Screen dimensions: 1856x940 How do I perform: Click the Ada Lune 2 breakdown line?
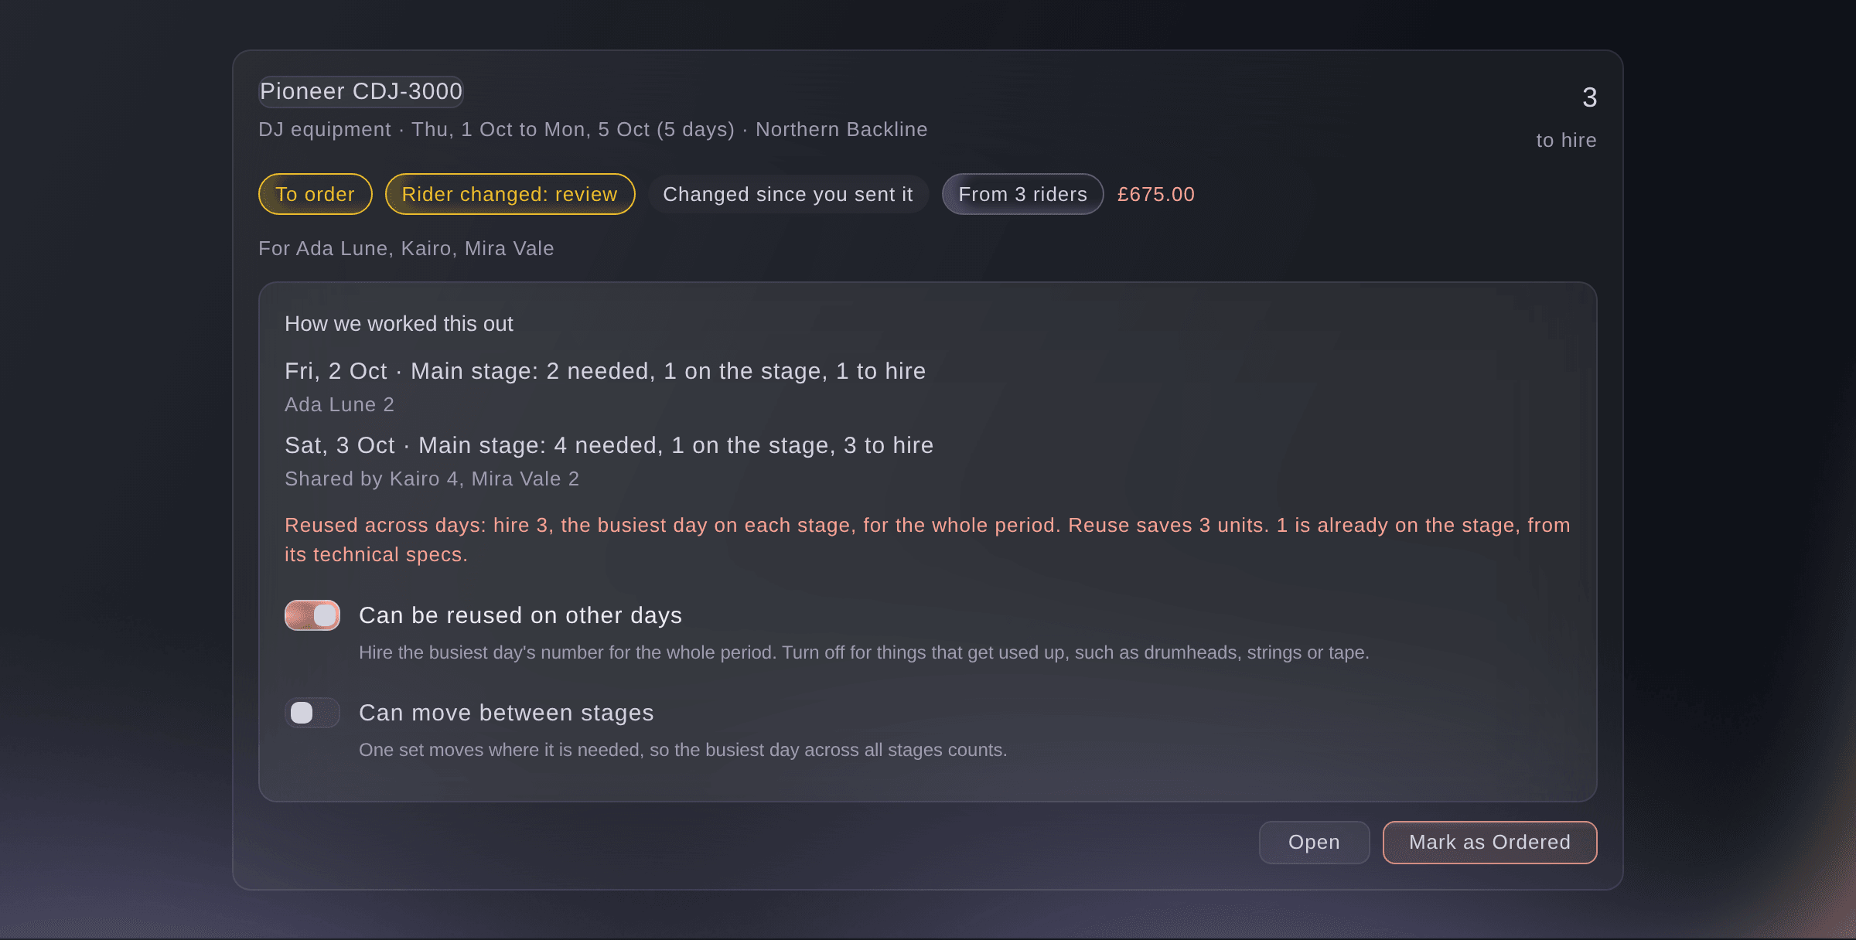pyautogui.click(x=339, y=404)
